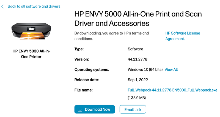Click the back chevron arrow icon
The width and height of the screenshot is (220, 117).
[2, 6]
